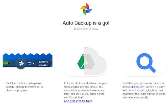Click the gray half of Drive cloud
Image resolution: width=168 pixels, height=104 pixels.
(95, 62)
